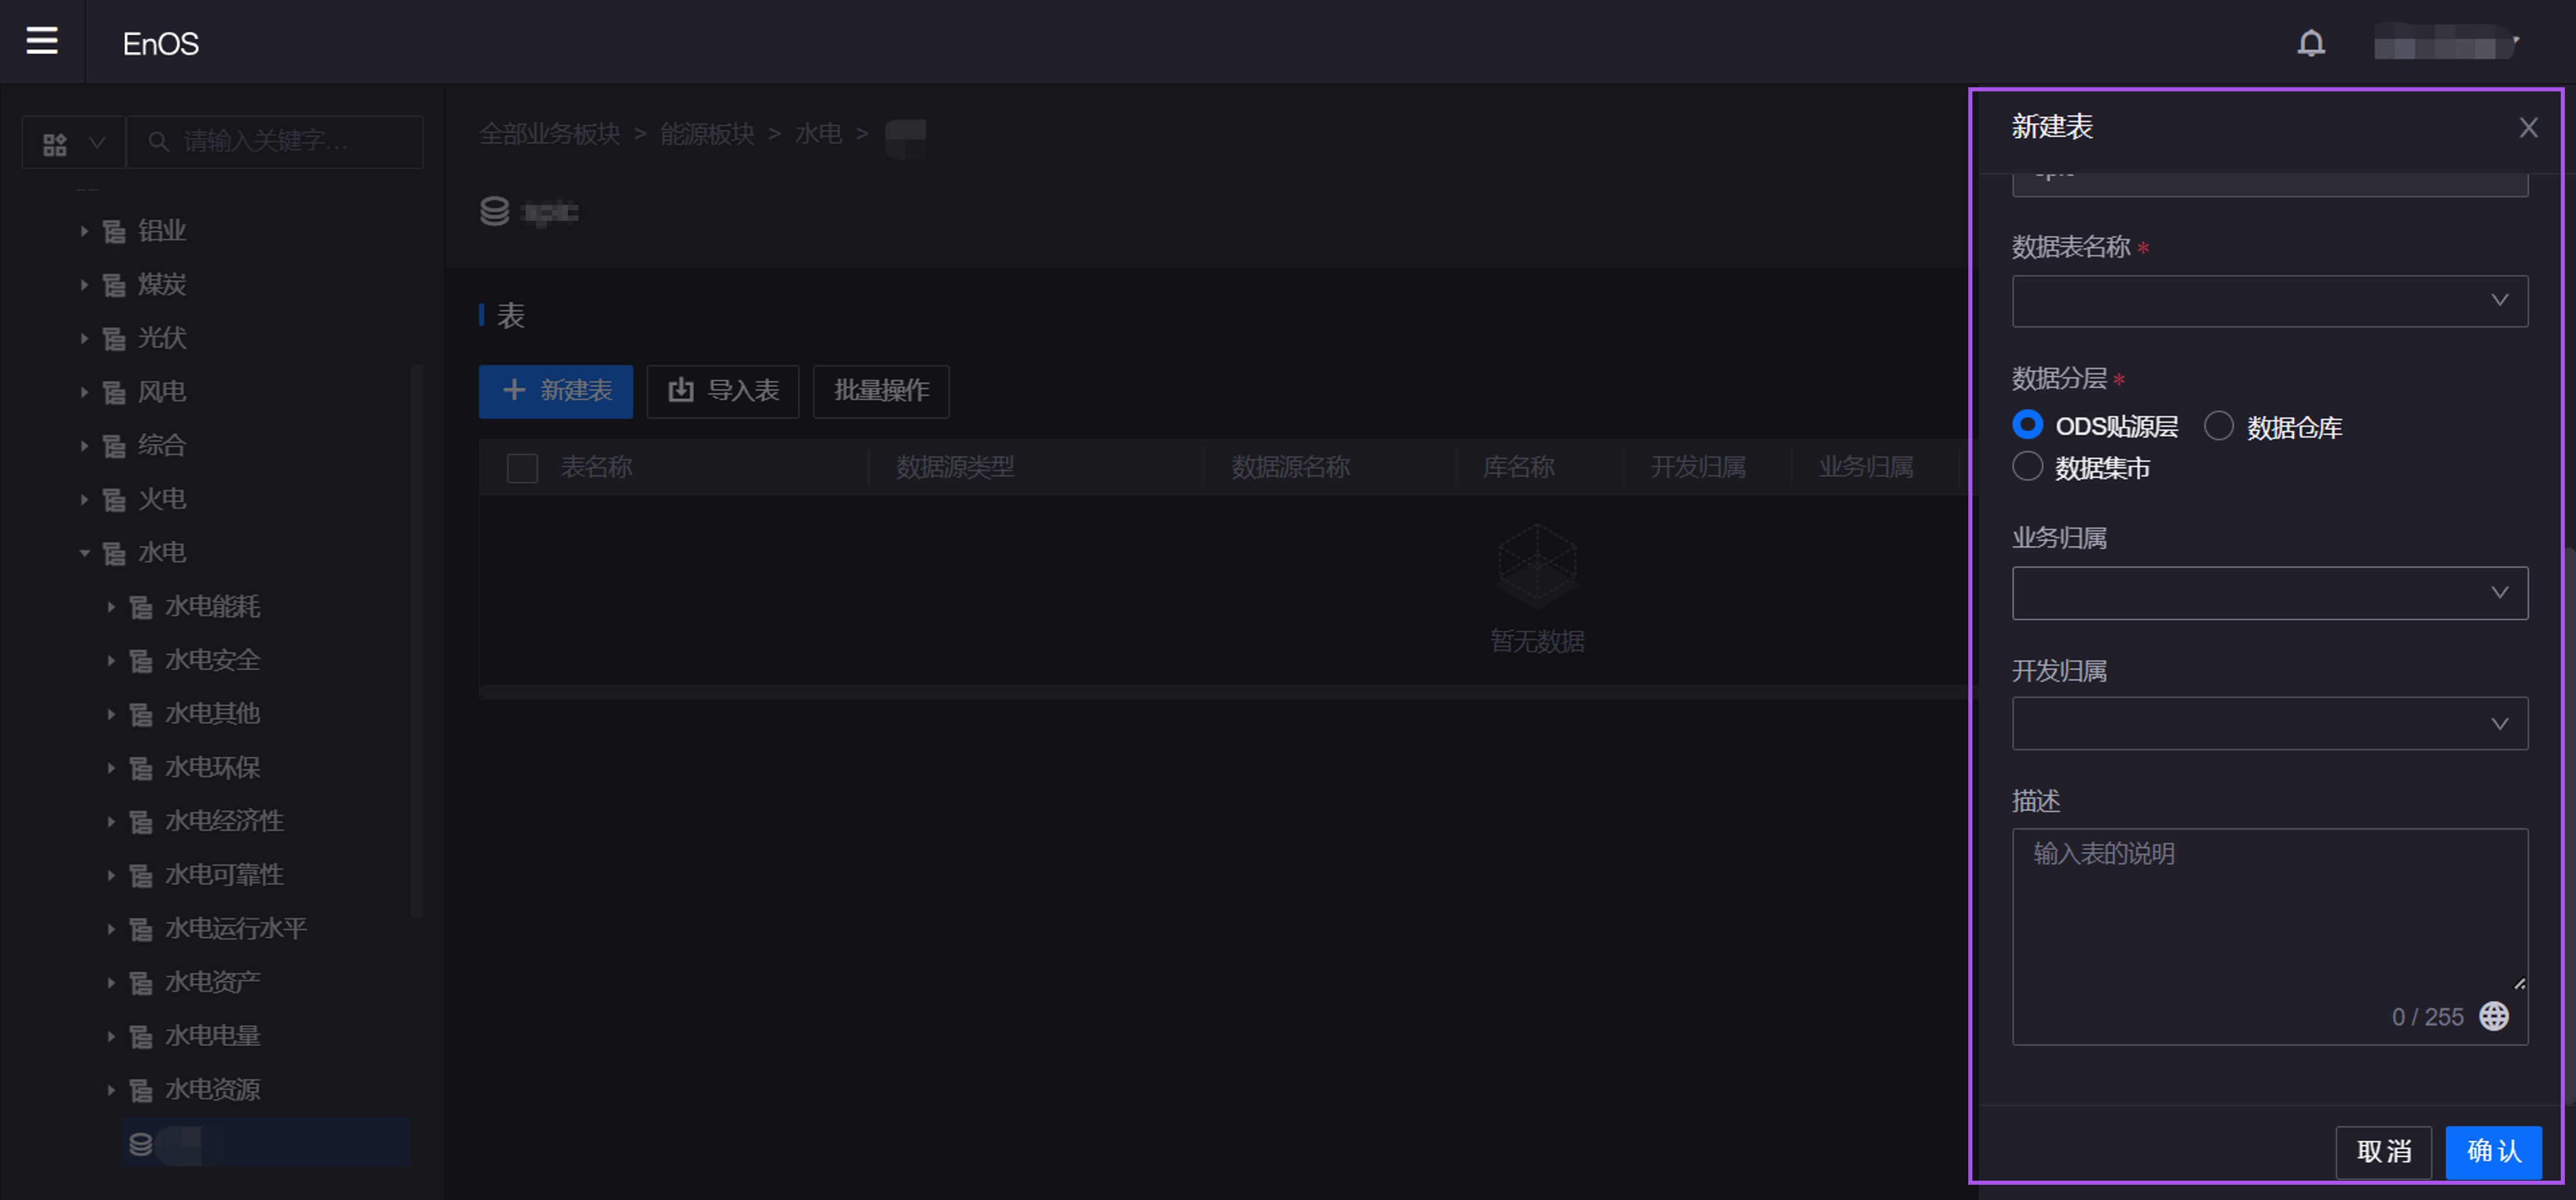
Task: Click the 表名称 column header
Action: tap(596, 468)
